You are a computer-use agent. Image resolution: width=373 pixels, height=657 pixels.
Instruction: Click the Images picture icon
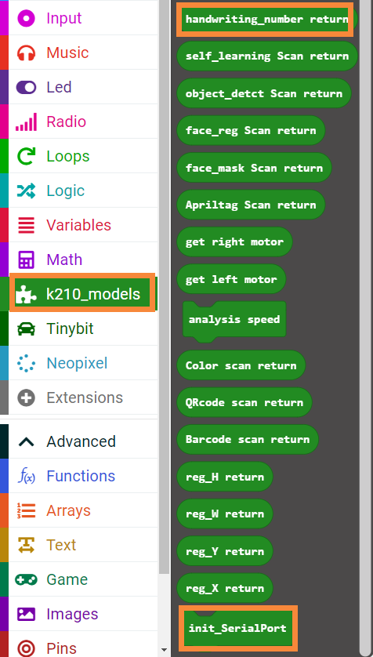click(27, 614)
